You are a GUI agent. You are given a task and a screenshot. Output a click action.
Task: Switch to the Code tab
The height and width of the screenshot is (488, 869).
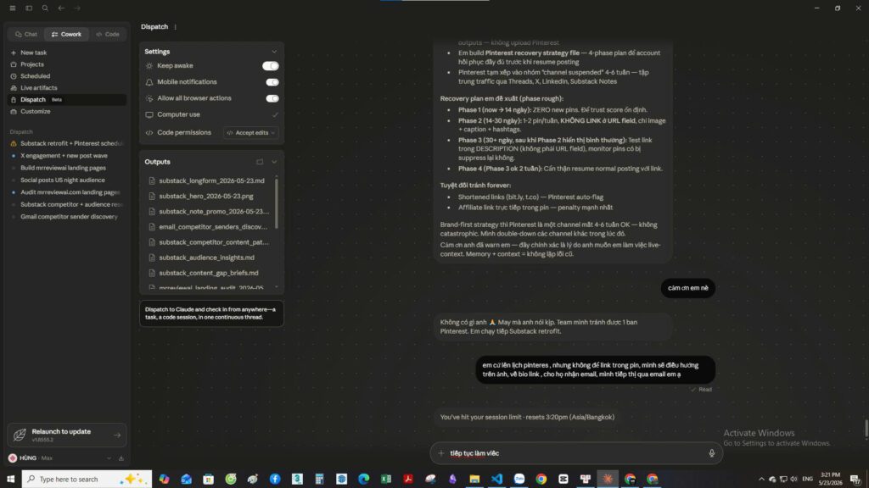pos(108,34)
